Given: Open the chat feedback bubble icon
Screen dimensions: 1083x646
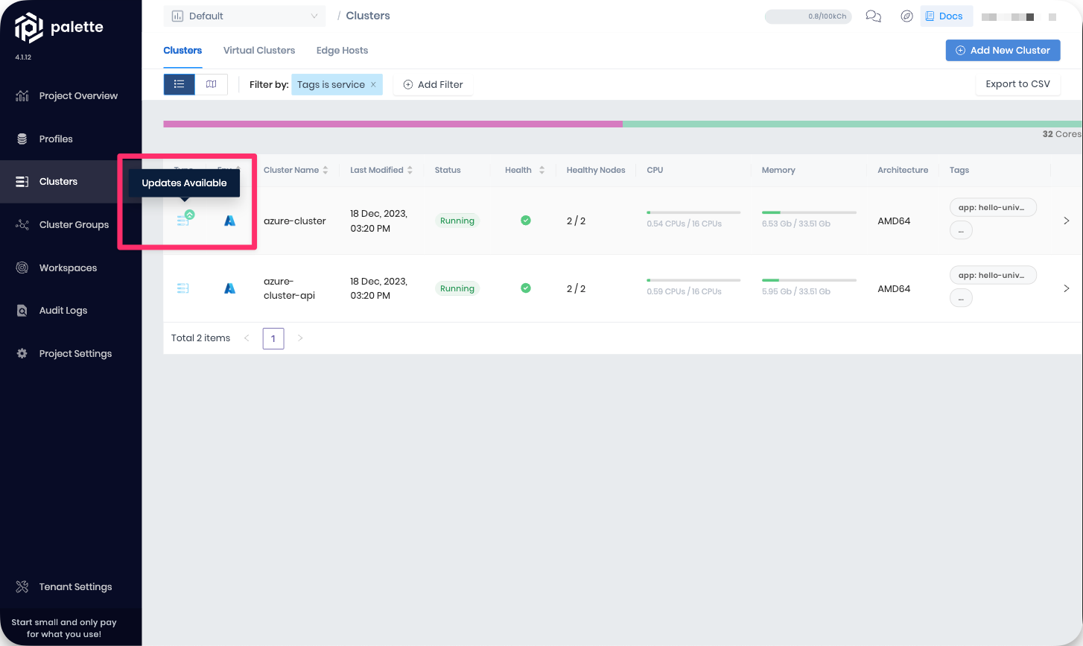Looking at the screenshot, I should [x=873, y=16].
